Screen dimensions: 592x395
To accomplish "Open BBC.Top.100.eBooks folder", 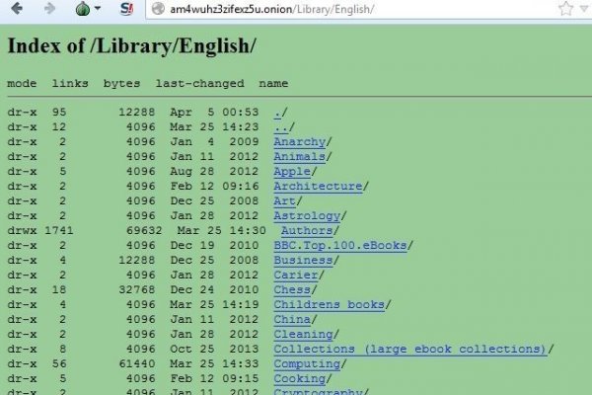I will click(339, 245).
